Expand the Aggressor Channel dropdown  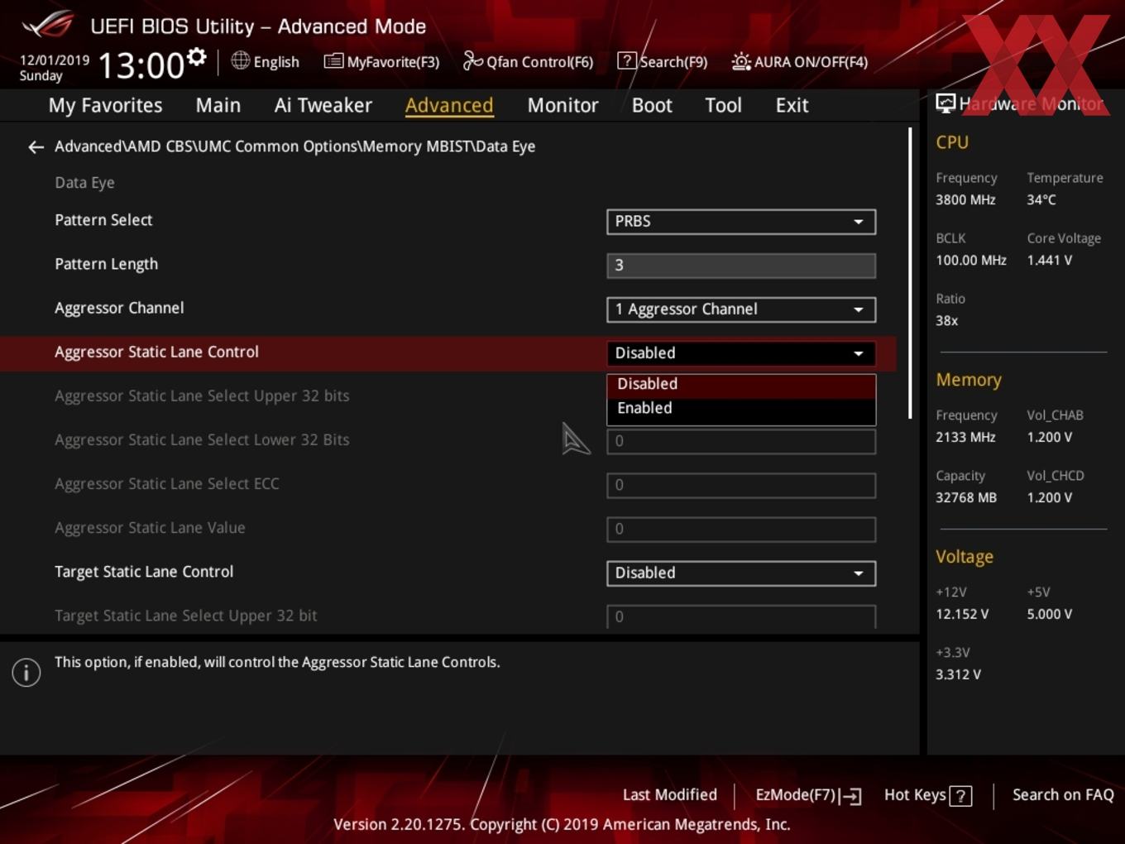pyautogui.click(x=741, y=309)
